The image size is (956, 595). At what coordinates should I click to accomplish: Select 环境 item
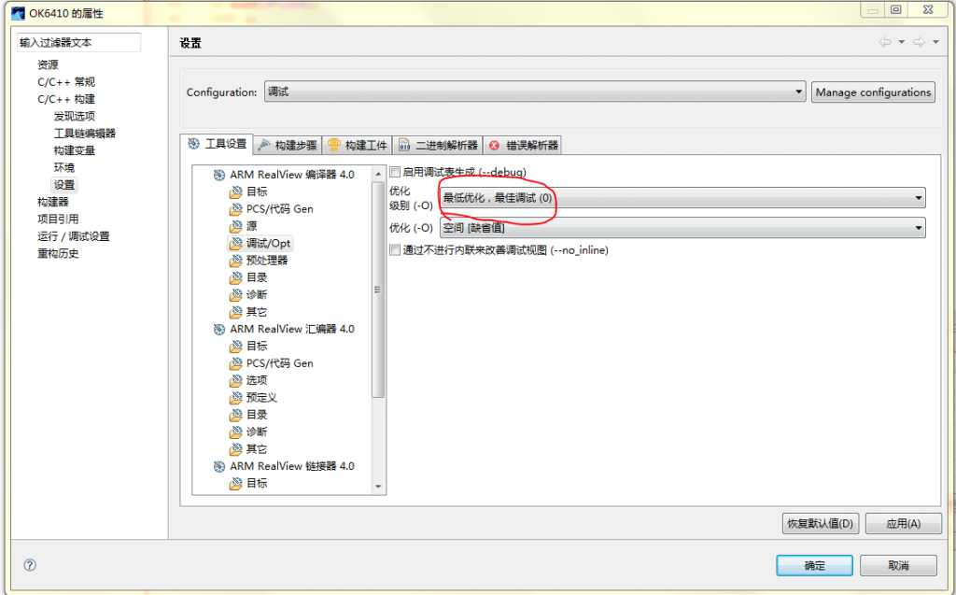(64, 167)
